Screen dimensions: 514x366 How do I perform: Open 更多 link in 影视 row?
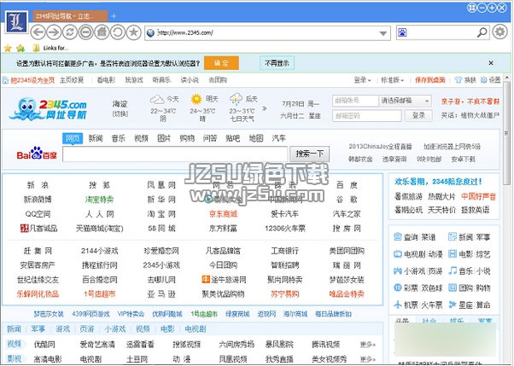367,359
